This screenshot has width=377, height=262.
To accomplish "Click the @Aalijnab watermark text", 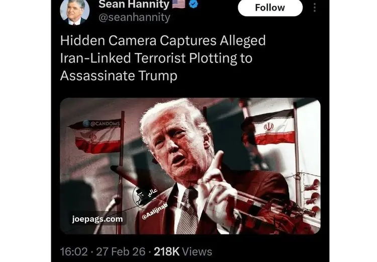I will coord(154,212).
